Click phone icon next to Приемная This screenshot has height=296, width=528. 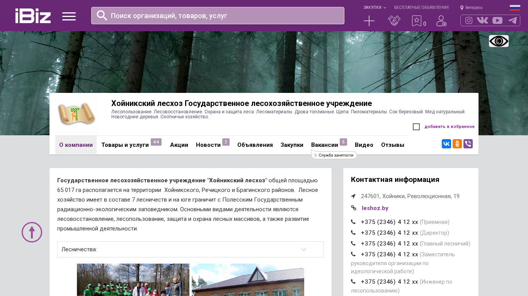[353, 222]
